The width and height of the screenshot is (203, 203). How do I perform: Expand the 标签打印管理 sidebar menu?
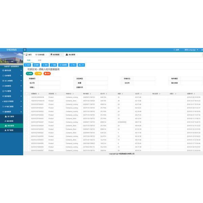point(12,101)
